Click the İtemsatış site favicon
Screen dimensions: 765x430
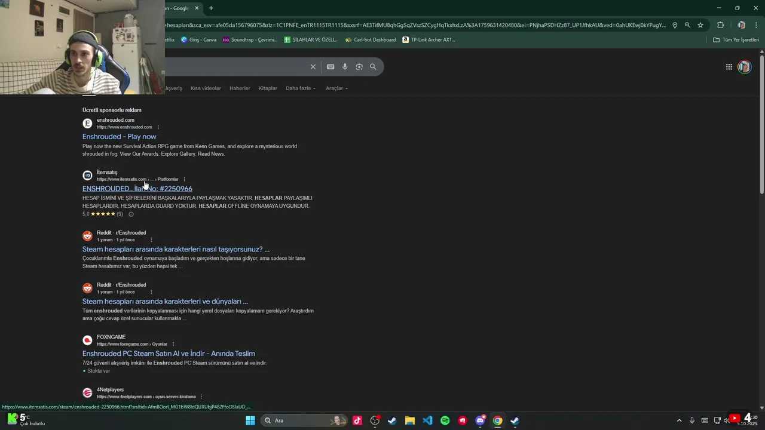87,176
